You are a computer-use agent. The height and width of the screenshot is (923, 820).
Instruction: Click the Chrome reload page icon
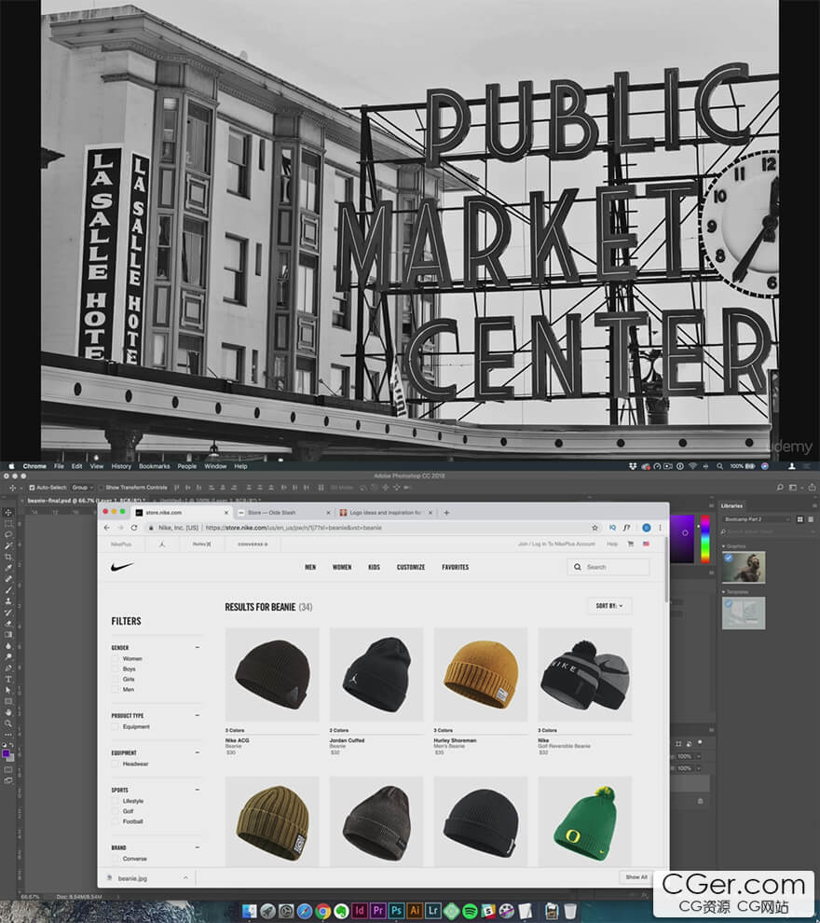point(133,528)
